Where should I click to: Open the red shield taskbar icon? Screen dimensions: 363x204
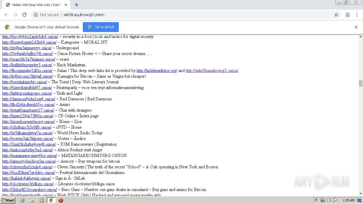(61, 200)
